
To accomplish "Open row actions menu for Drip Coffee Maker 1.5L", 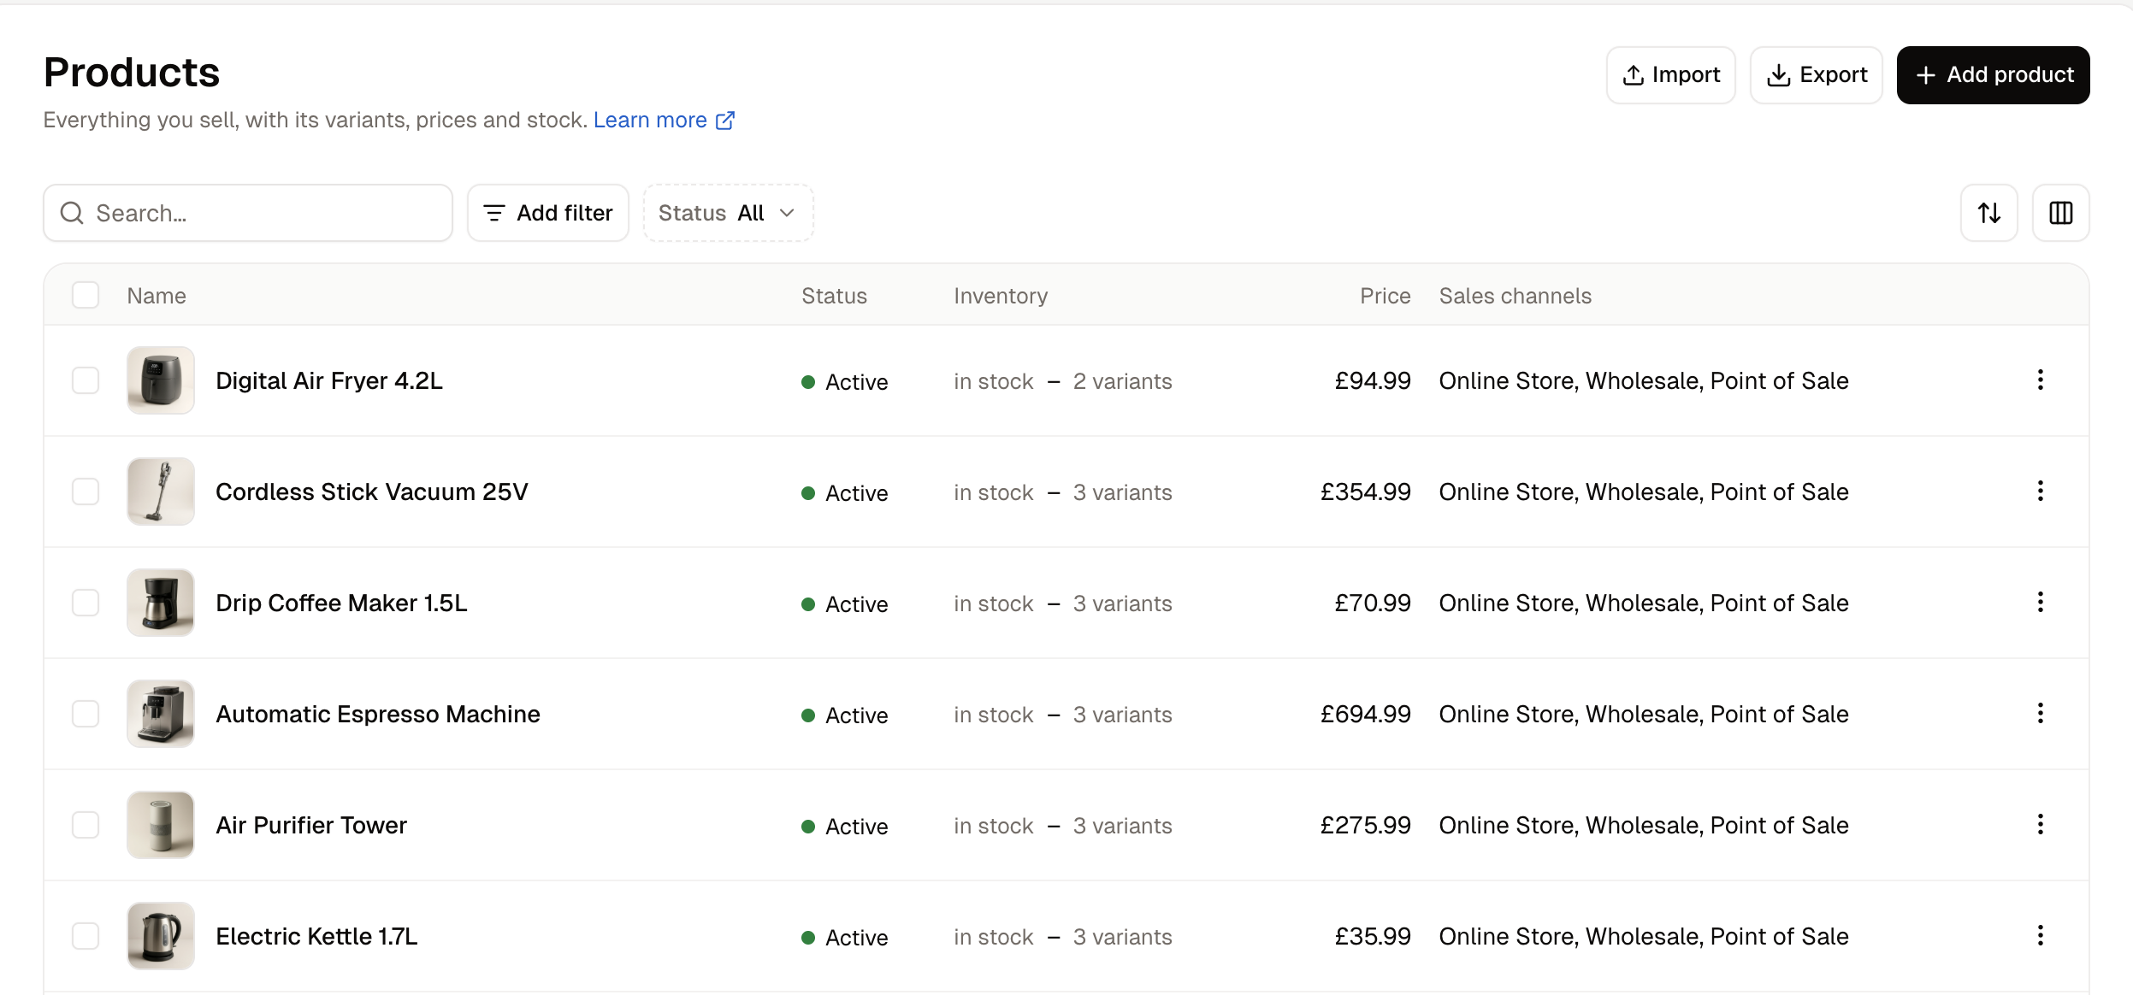I will coord(2040,602).
